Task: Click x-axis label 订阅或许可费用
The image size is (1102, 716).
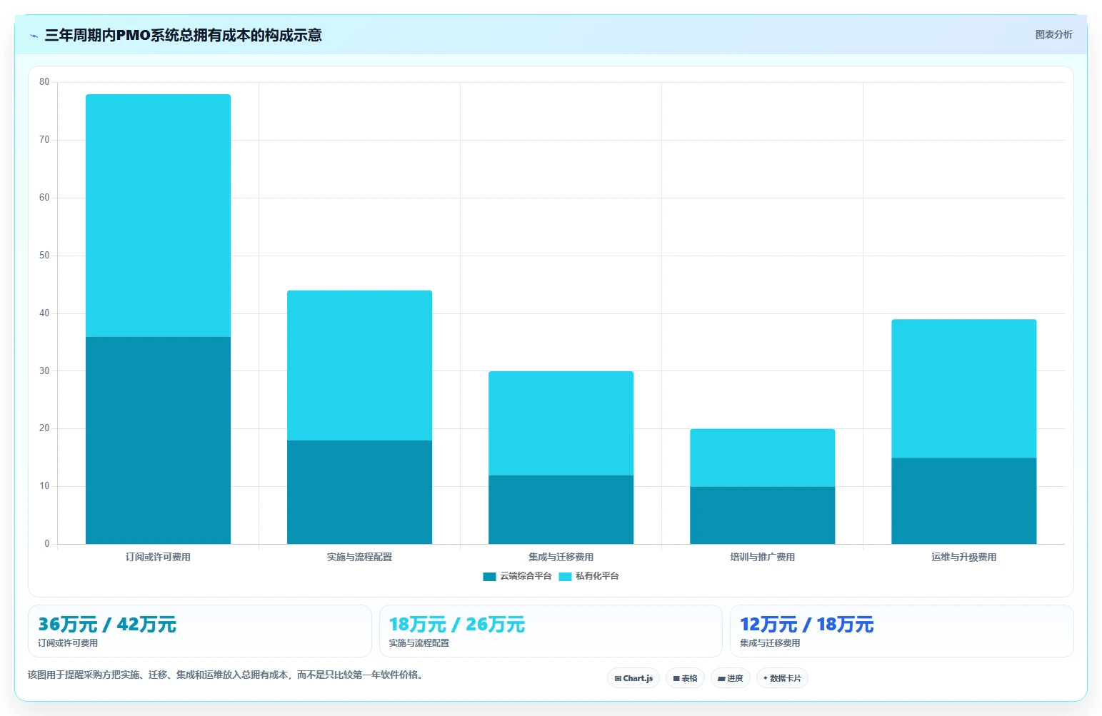Action: (158, 557)
